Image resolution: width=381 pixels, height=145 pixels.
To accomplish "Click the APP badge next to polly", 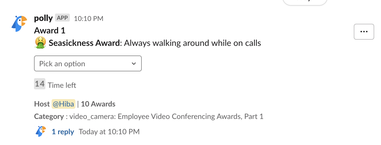I will coord(62,18).
